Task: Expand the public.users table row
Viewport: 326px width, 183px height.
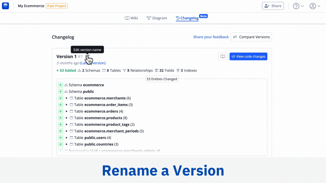Action: (67, 138)
